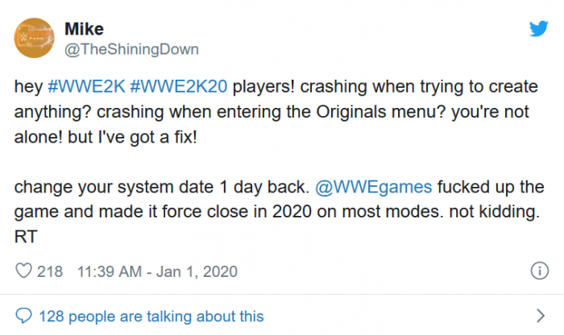Image resolution: width=564 pixels, height=335 pixels.
Task: Click the display name Mike
Action: pyautogui.click(x=84, y=30)
